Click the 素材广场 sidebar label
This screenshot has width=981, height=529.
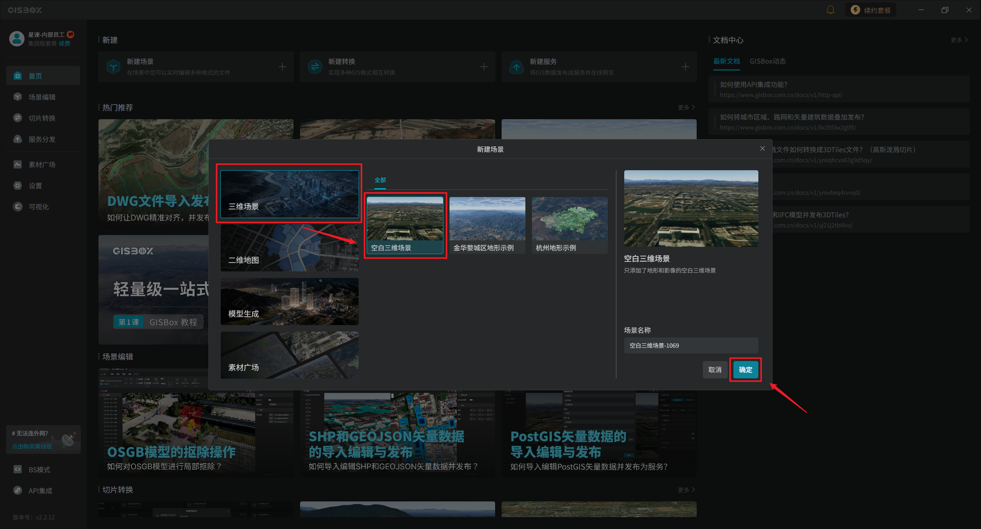coord(42,164)
